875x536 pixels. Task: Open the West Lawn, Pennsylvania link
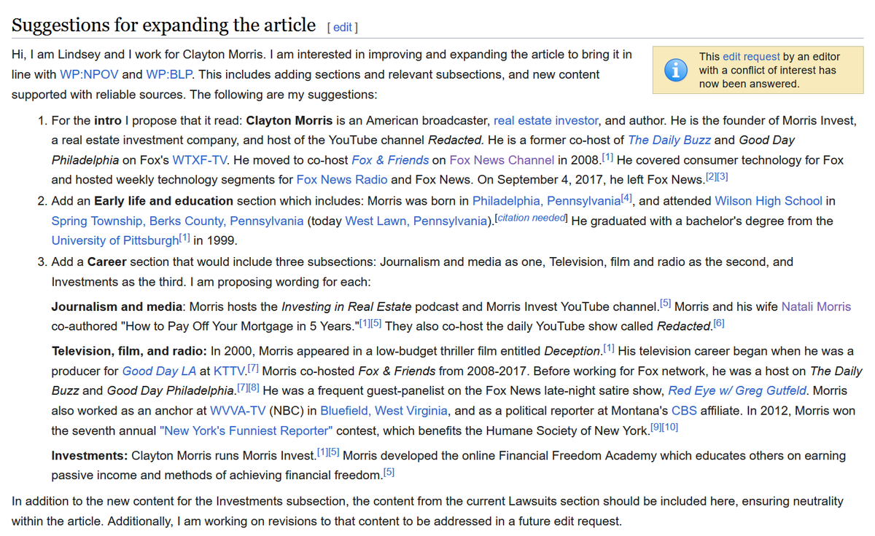[415, 221]
